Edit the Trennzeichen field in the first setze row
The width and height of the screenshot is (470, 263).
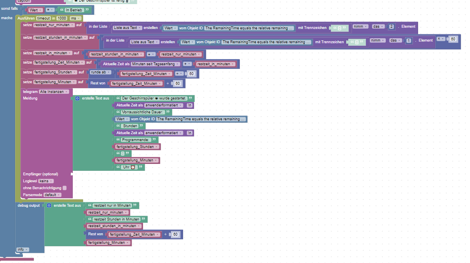pyautogui.click(x=340, y=28)
